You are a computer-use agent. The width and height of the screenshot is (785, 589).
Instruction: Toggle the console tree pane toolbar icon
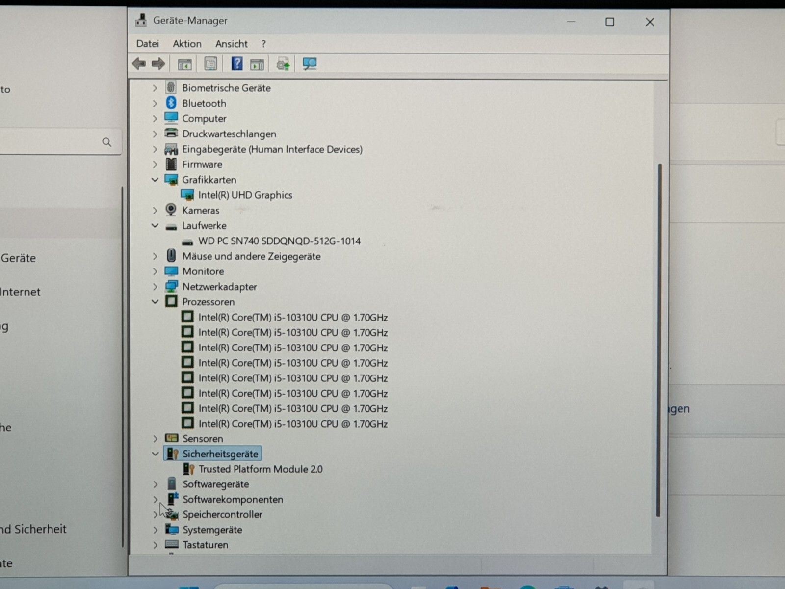point(184,64)
